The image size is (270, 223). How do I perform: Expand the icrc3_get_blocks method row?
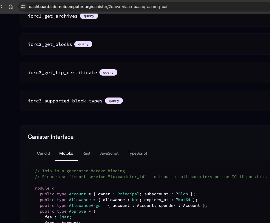click(x=145, y=44)
